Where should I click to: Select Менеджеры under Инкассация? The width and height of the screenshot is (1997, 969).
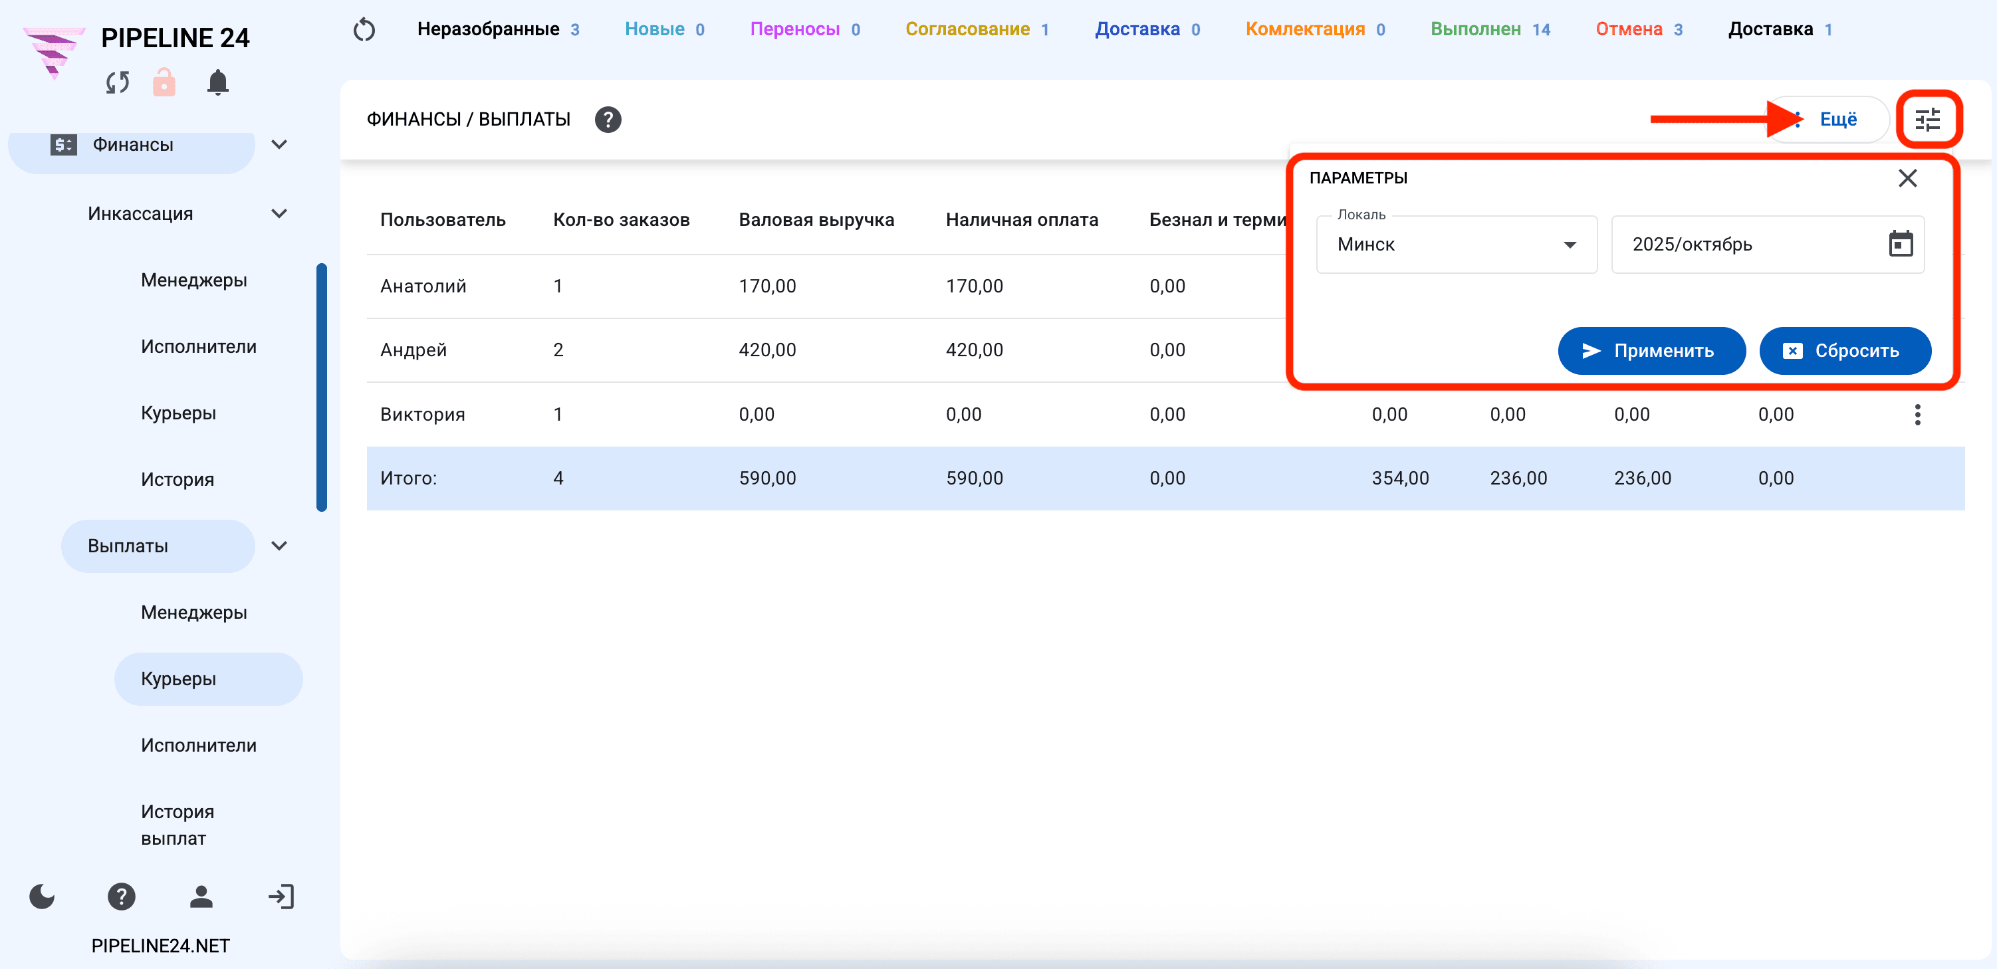194,280
